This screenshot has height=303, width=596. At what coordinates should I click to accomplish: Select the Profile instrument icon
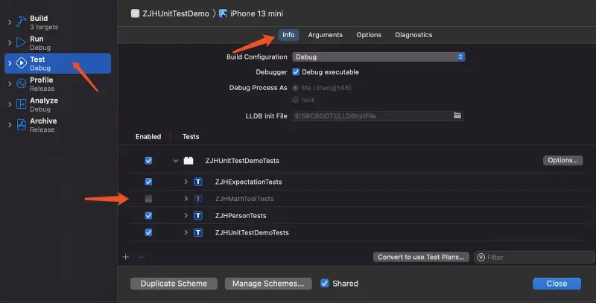pos(22,83)
